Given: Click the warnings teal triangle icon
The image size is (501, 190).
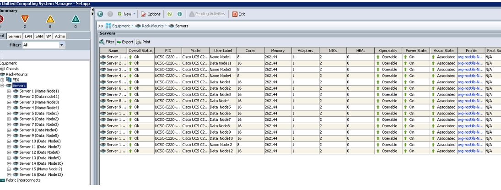Looking at the screenshot, I should [x=75, y=19].
